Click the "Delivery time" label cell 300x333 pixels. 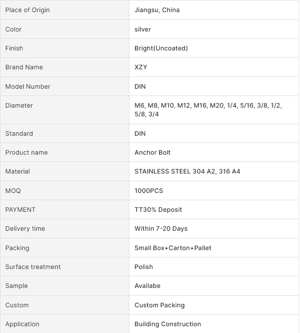[x=25, y=229]
